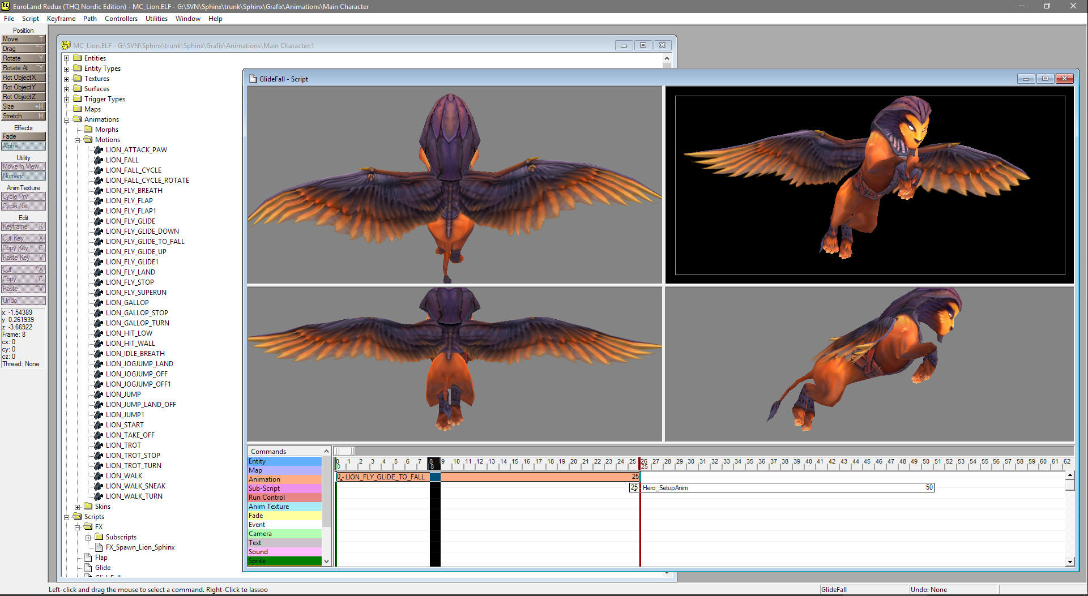Click Cycle Nxt in AnimTexture panel

[x=23, y=206]
